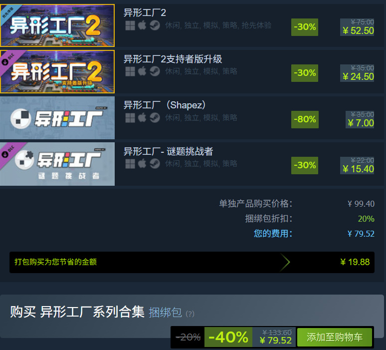Click Steam icon for 异形工厂2
This screenshot has width=386, height=350.
click(155, 25)
